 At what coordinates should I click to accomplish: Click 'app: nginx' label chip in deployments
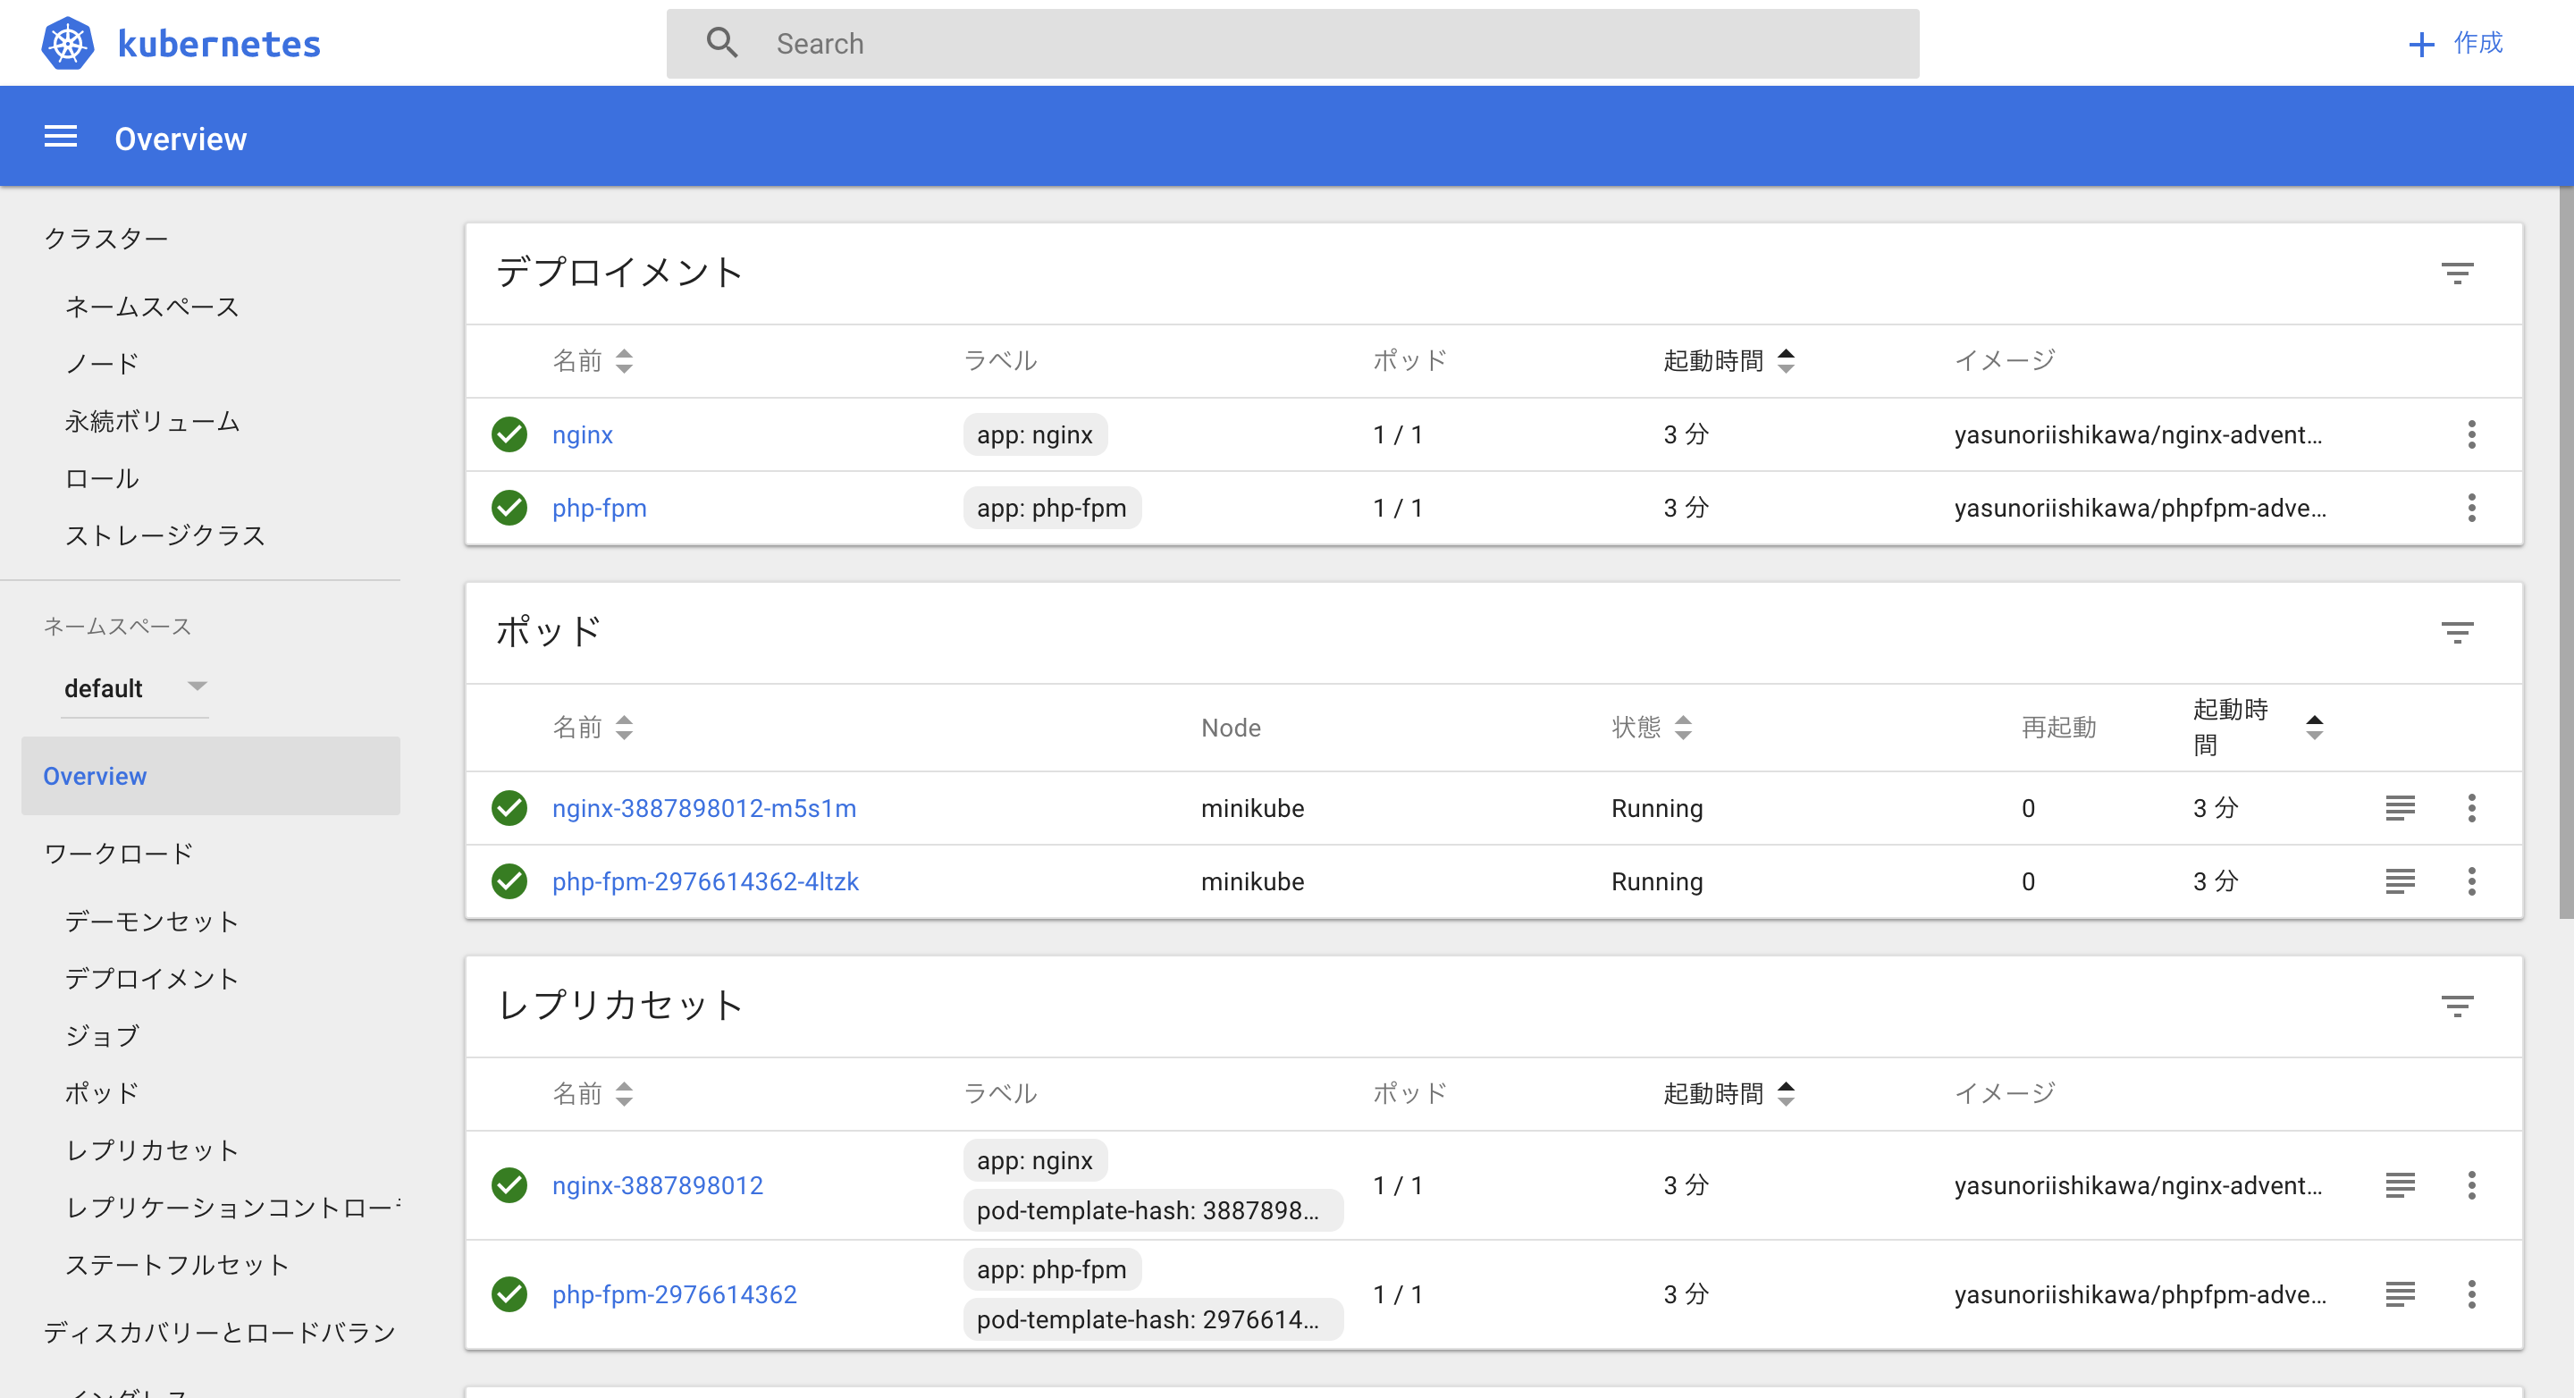click(1035, 434)
